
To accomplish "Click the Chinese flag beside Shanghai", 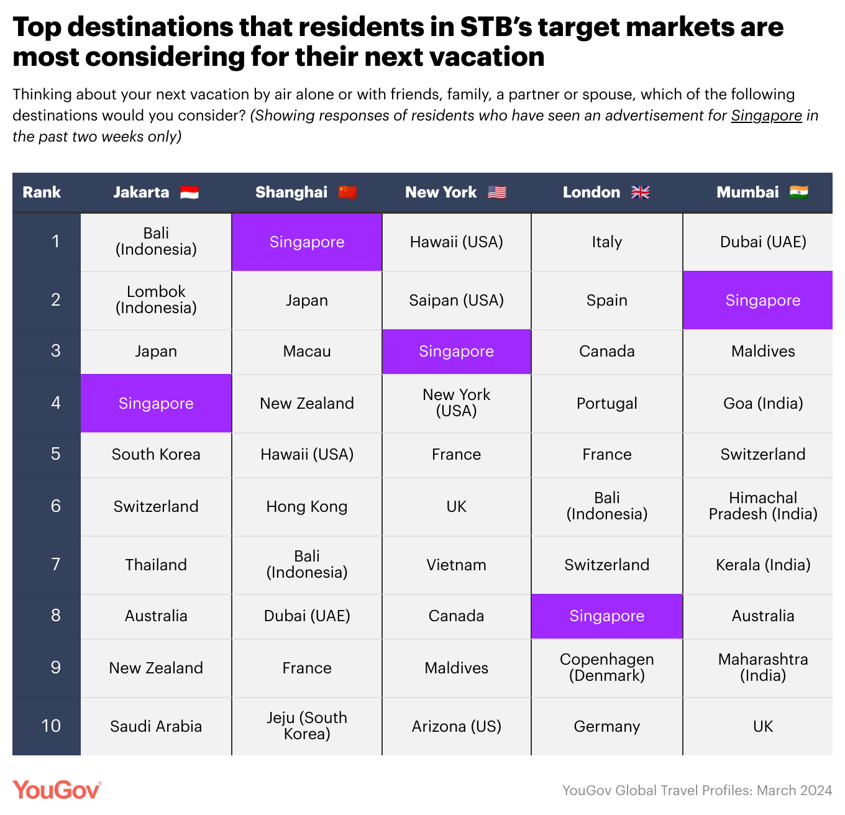I will click(x=347, y=193).
